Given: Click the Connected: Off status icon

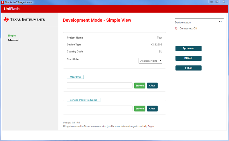Looking at the screenshot, I should click(x=177, y=29).
